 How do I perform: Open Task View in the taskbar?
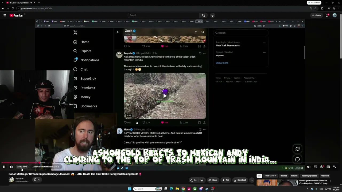pos(166,189)
